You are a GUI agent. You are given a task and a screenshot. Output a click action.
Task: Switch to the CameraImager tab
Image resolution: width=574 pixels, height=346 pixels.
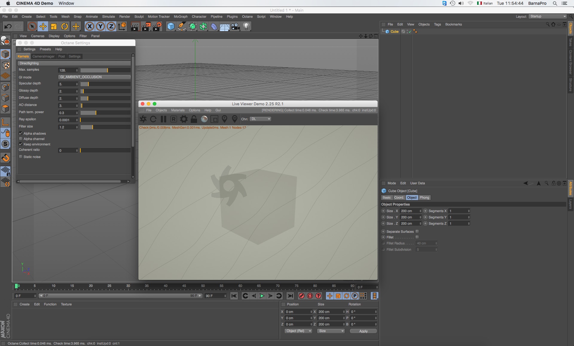[43, 57]
